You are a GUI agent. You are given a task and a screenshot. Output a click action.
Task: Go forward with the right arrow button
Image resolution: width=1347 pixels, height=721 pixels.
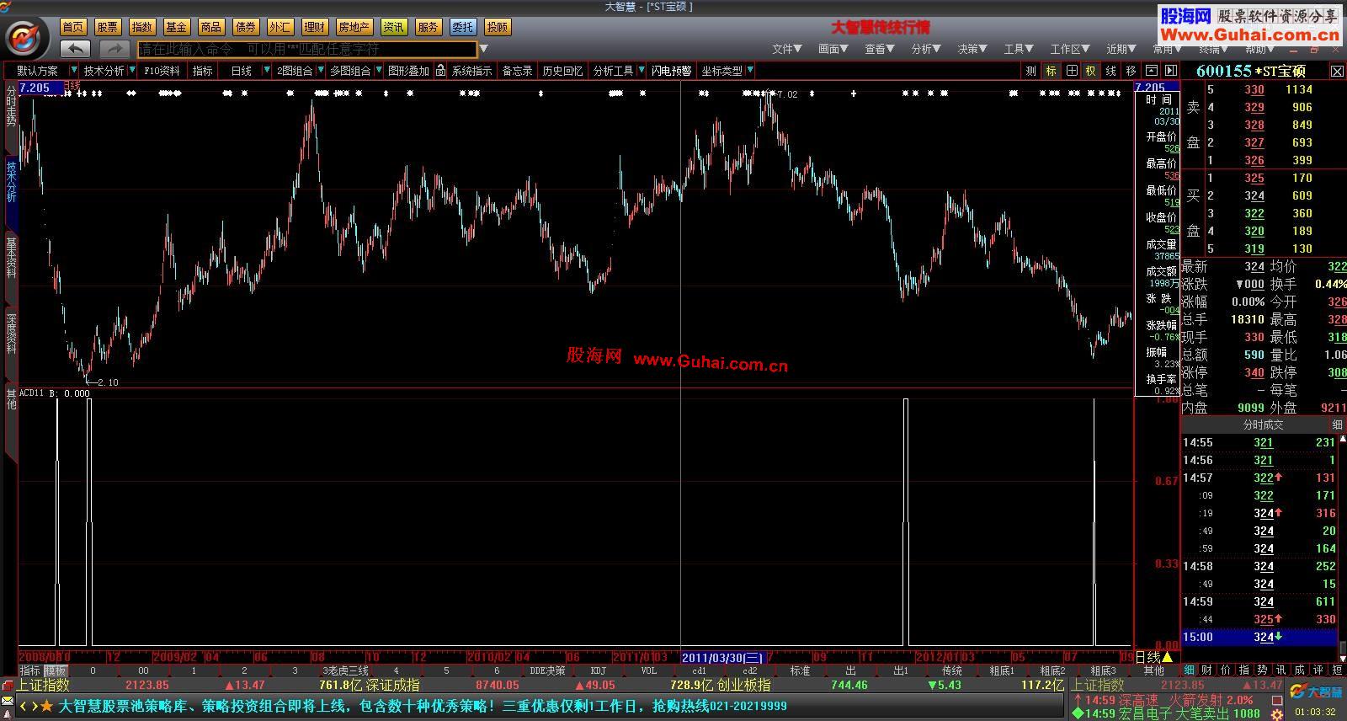pos(115,49)
